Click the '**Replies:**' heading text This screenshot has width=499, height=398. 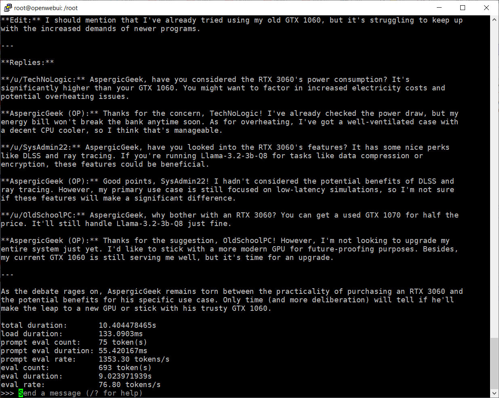pos(27,63)
